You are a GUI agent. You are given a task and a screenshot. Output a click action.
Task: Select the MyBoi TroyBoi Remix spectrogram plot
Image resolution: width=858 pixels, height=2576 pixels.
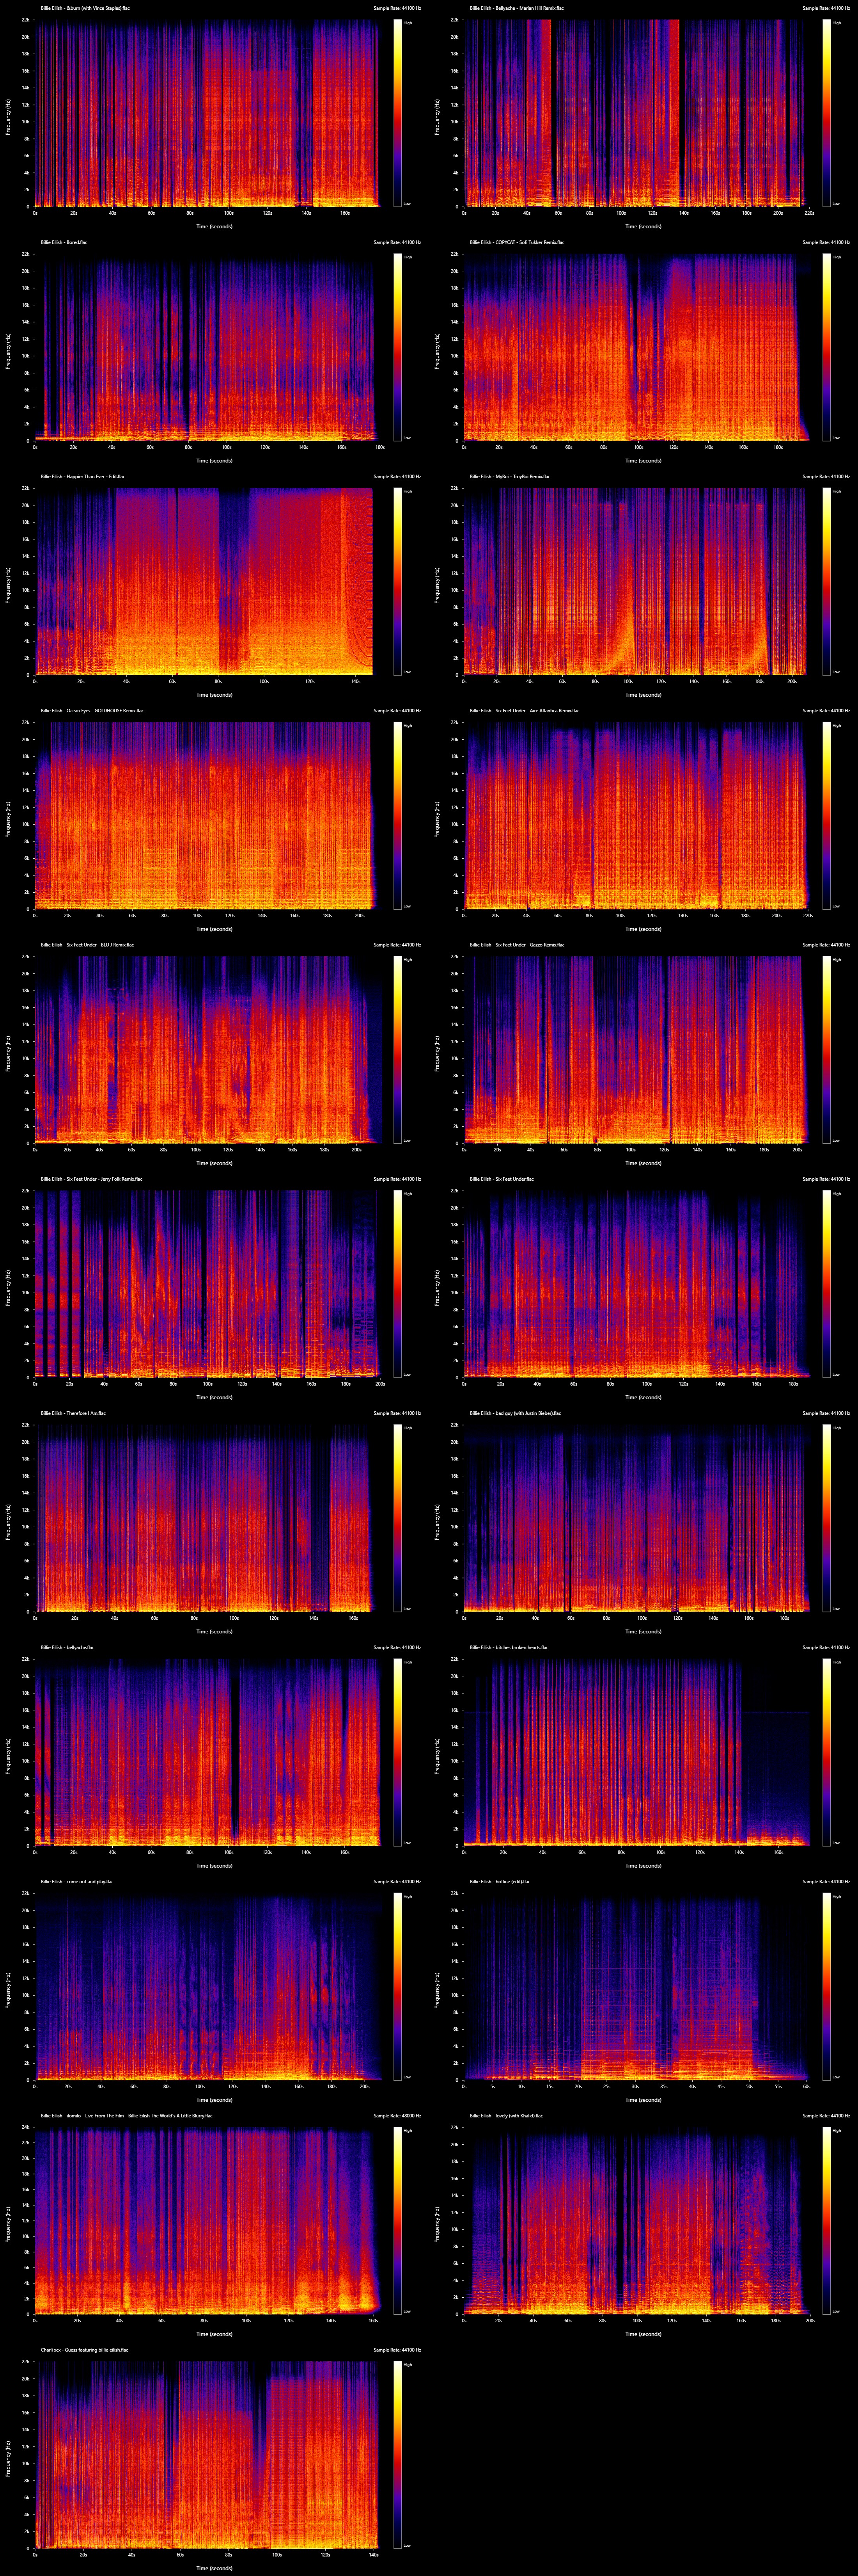(636, 581)
